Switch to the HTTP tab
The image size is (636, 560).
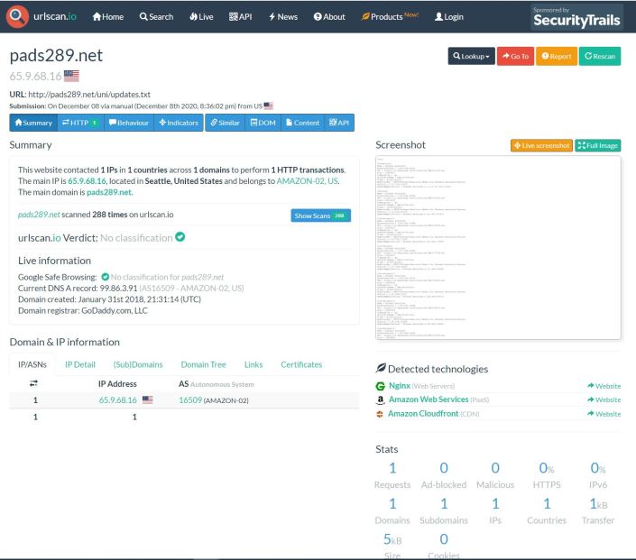click(x=79, y=123)
